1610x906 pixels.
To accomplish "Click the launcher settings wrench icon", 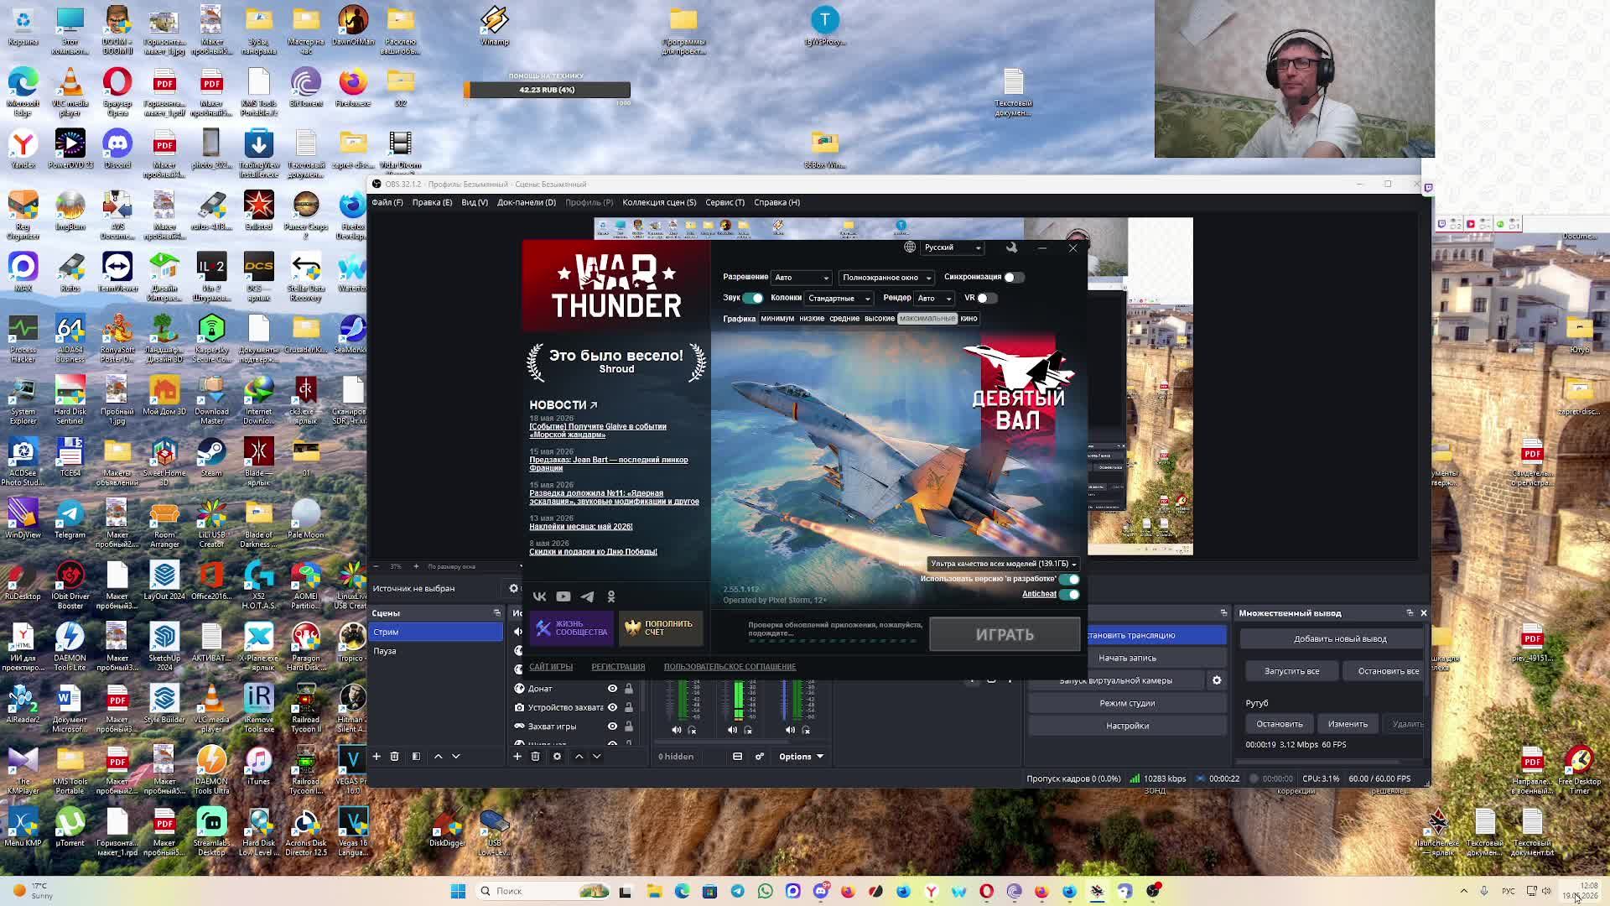I will click(1011, 247).
